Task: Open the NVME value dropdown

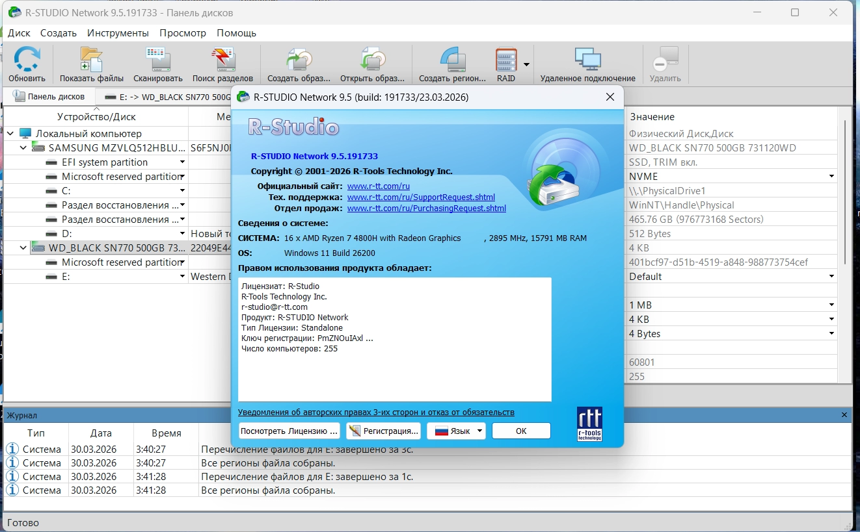Action: click(831, 176)
